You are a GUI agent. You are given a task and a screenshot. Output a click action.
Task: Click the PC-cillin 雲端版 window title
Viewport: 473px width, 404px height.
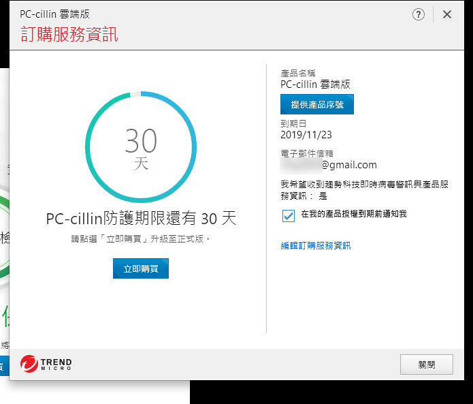pos(54,14)
